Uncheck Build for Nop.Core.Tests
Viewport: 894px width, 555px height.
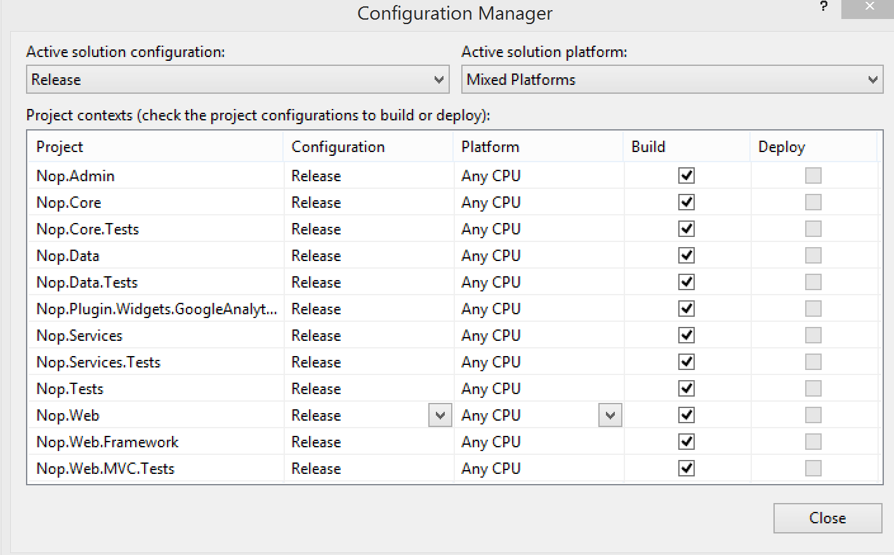pos(687,229)
